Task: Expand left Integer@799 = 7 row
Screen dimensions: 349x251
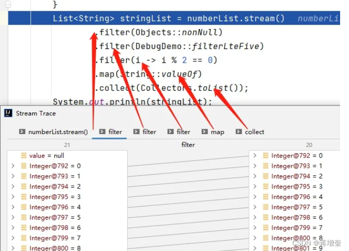Action: (x=13, y=238)
